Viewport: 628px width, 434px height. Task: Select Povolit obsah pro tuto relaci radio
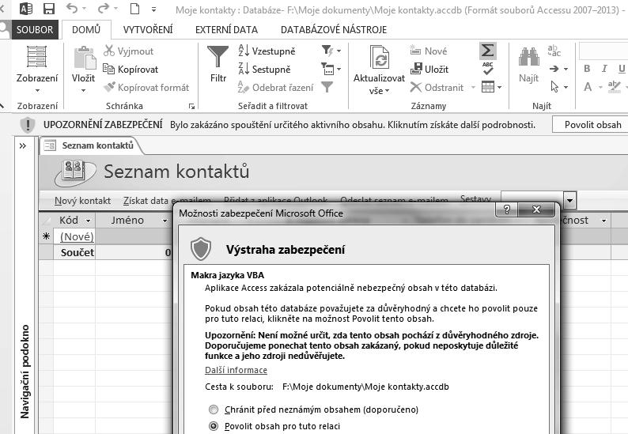pos(214,426)
